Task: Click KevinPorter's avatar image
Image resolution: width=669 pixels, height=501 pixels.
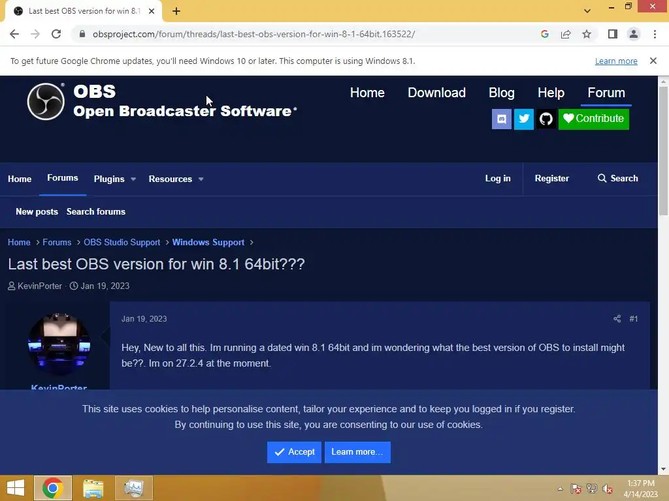Action: (59, 344)
